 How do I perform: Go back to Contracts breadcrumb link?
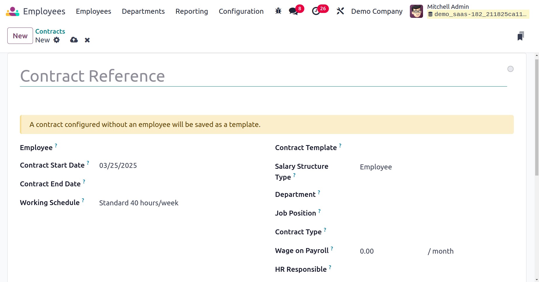point(50,31)
